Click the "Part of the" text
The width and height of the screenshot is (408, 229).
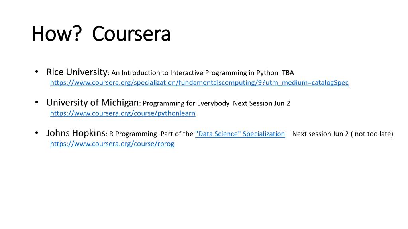177,134
